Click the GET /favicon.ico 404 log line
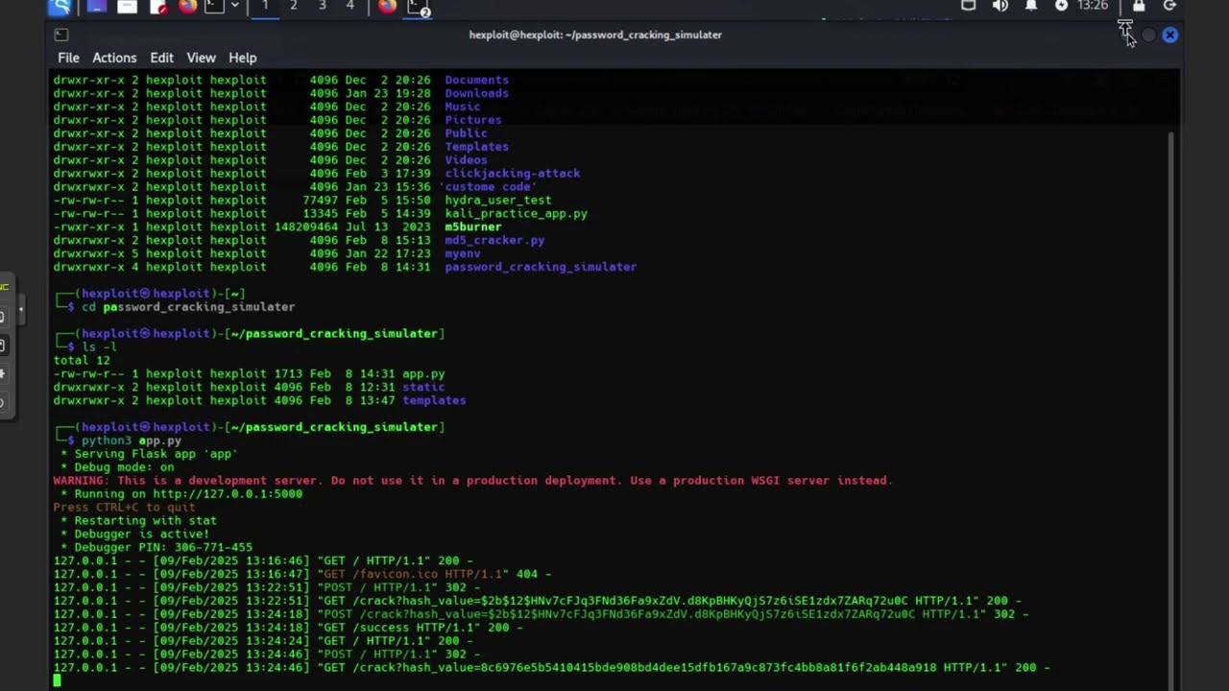1229x691 pixels. tap(302, 574)
